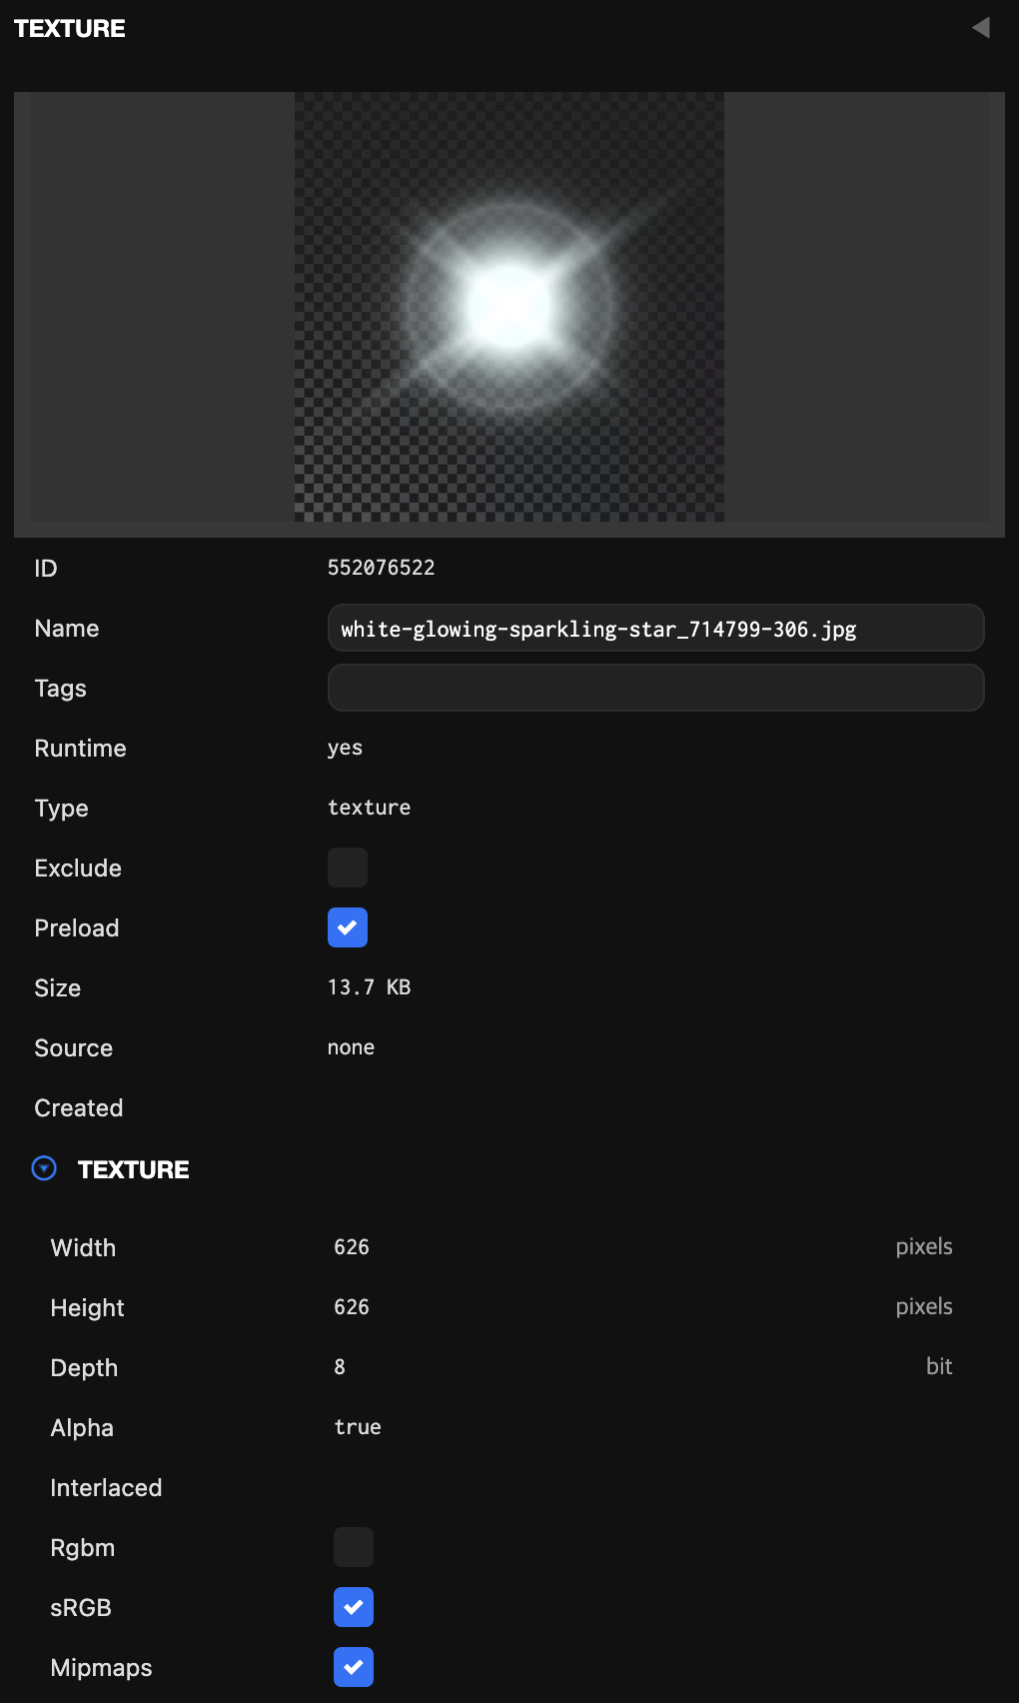
Task: Enable the Exclude checkbox
Action: tap(348, 867)
